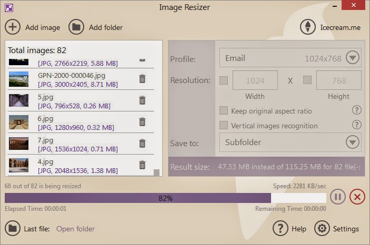This screenshot has height=245, width=370.
Task: Click the Image Resizer app logo
Action: (x=9, y=8)
